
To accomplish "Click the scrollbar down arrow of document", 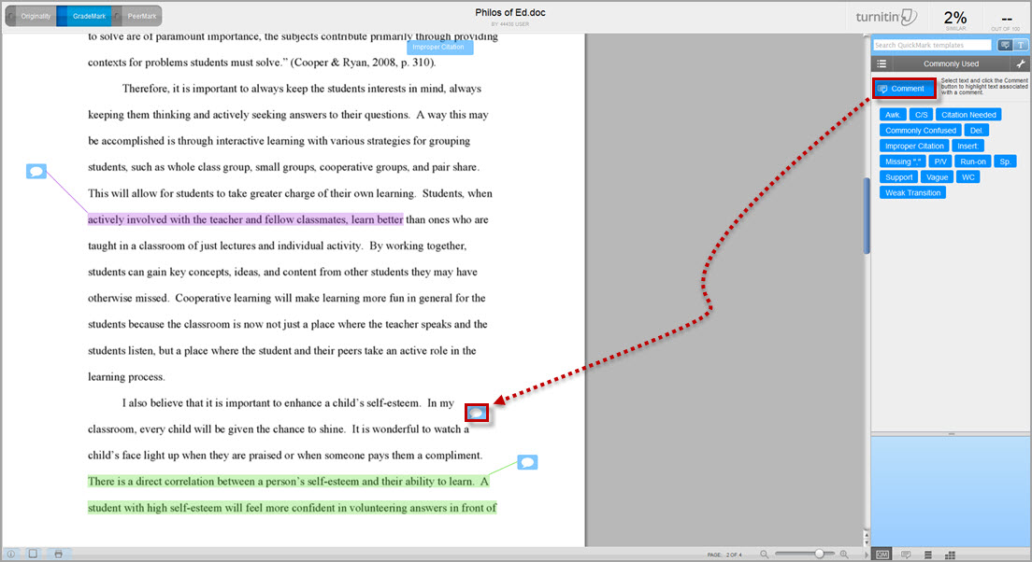I will tap(867, 542).
